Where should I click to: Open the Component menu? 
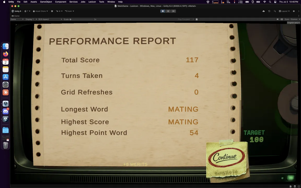[61, 2]
